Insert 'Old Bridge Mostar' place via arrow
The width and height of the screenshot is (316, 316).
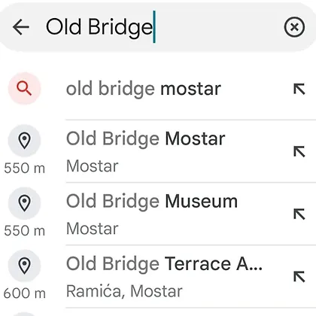[299, 151]
